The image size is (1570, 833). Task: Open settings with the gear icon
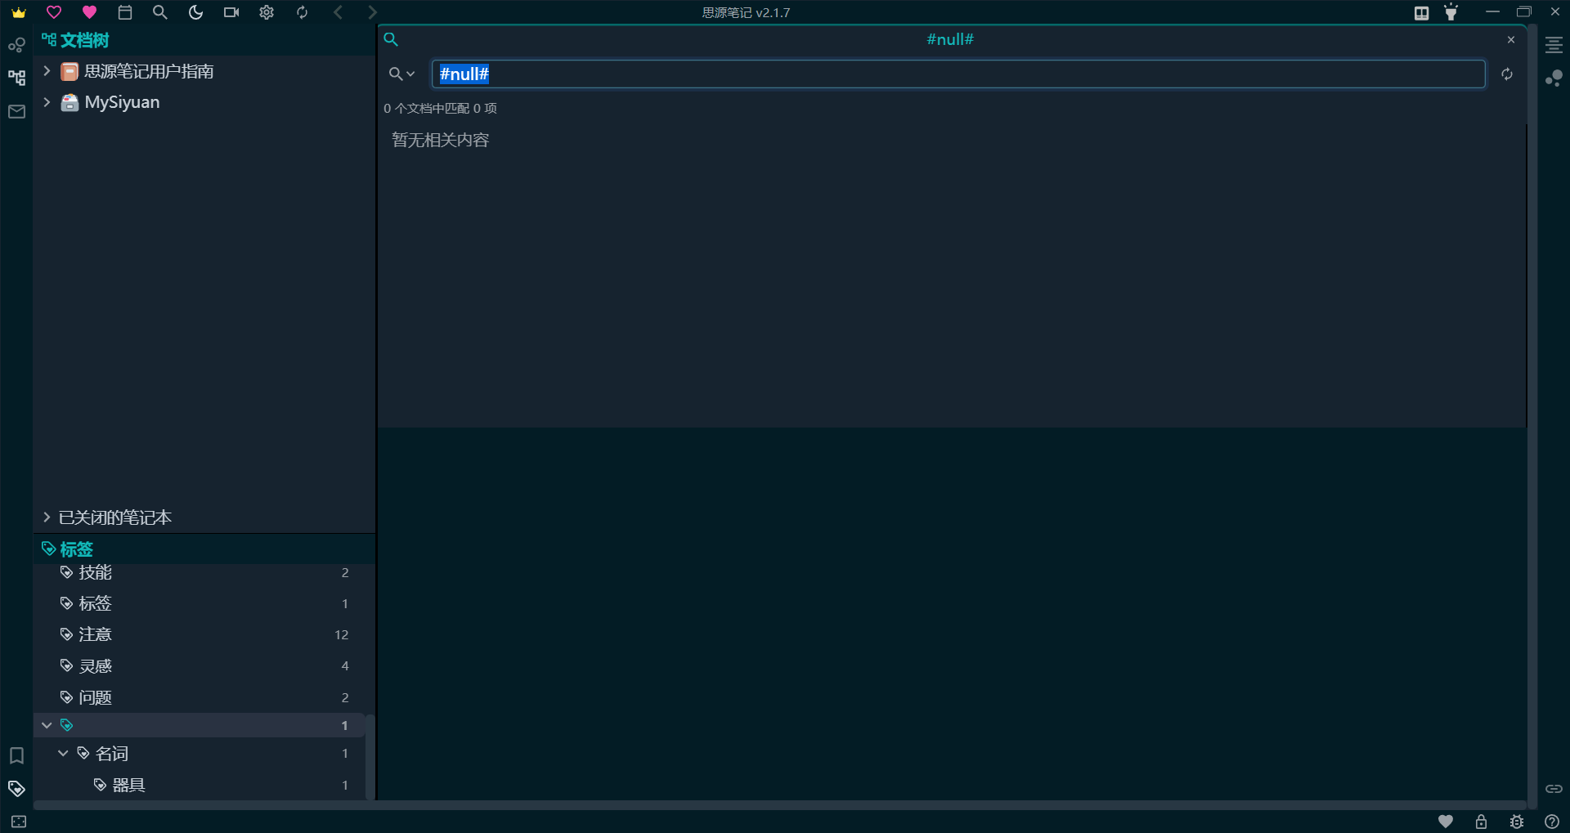coord(267,12)
